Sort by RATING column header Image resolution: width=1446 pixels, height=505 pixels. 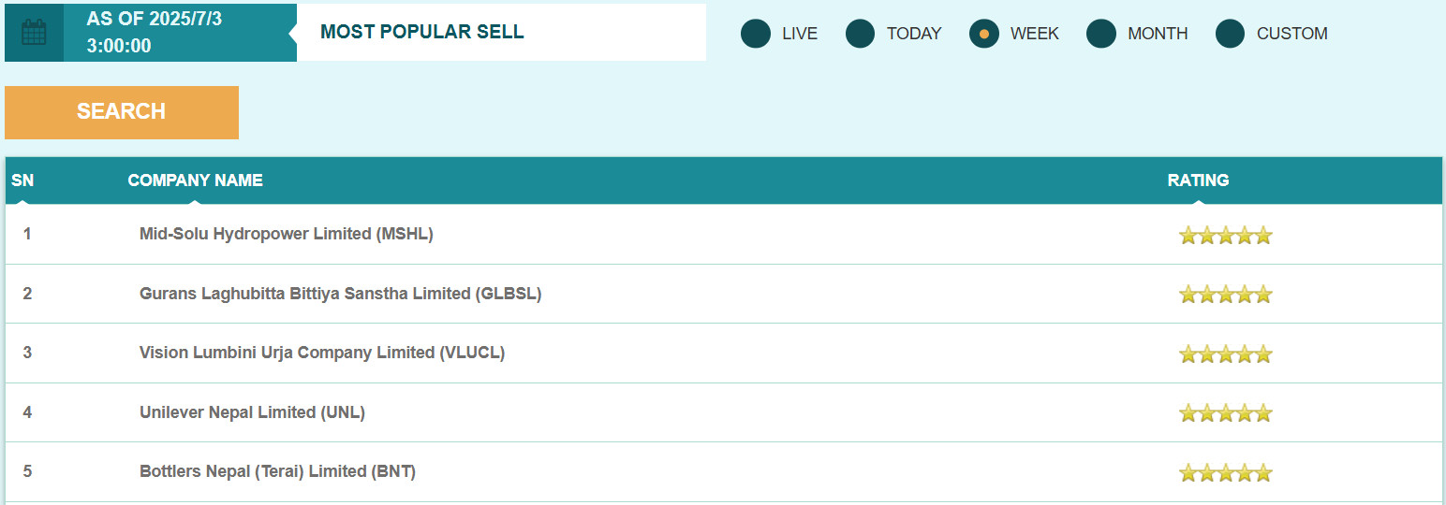[x=1198, y=180]
